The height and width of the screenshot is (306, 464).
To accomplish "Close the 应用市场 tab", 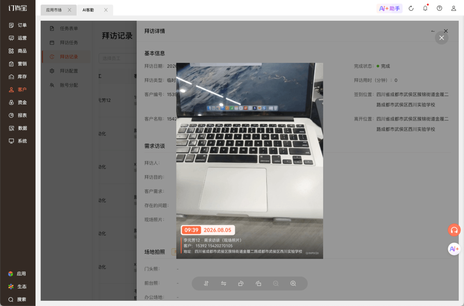I will pyautogui.click(x=70, y=10).
